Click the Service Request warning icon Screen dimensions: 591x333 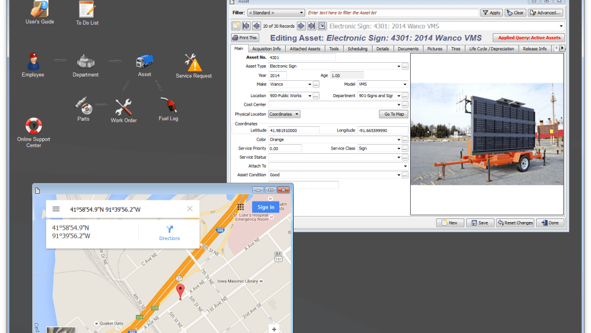click(194, 62)
